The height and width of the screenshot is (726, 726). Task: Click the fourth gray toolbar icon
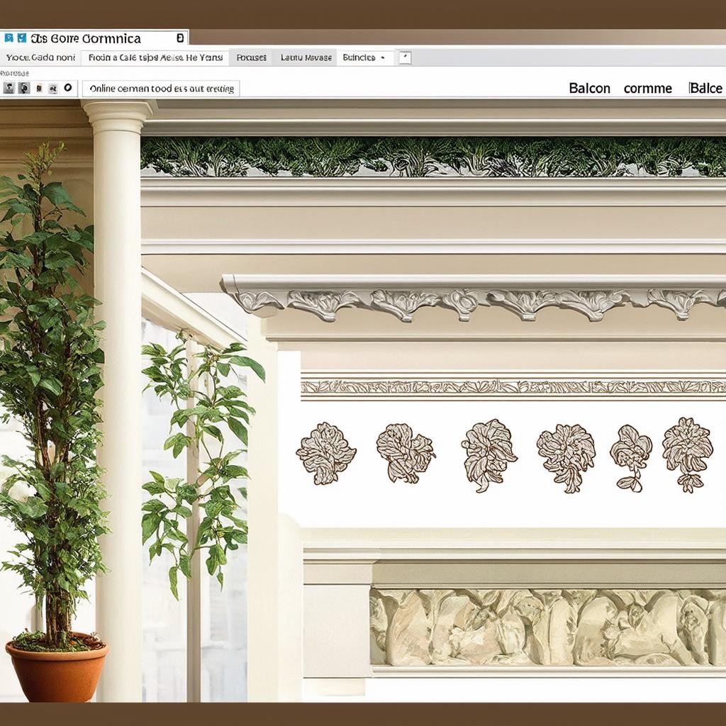[52, 88]
